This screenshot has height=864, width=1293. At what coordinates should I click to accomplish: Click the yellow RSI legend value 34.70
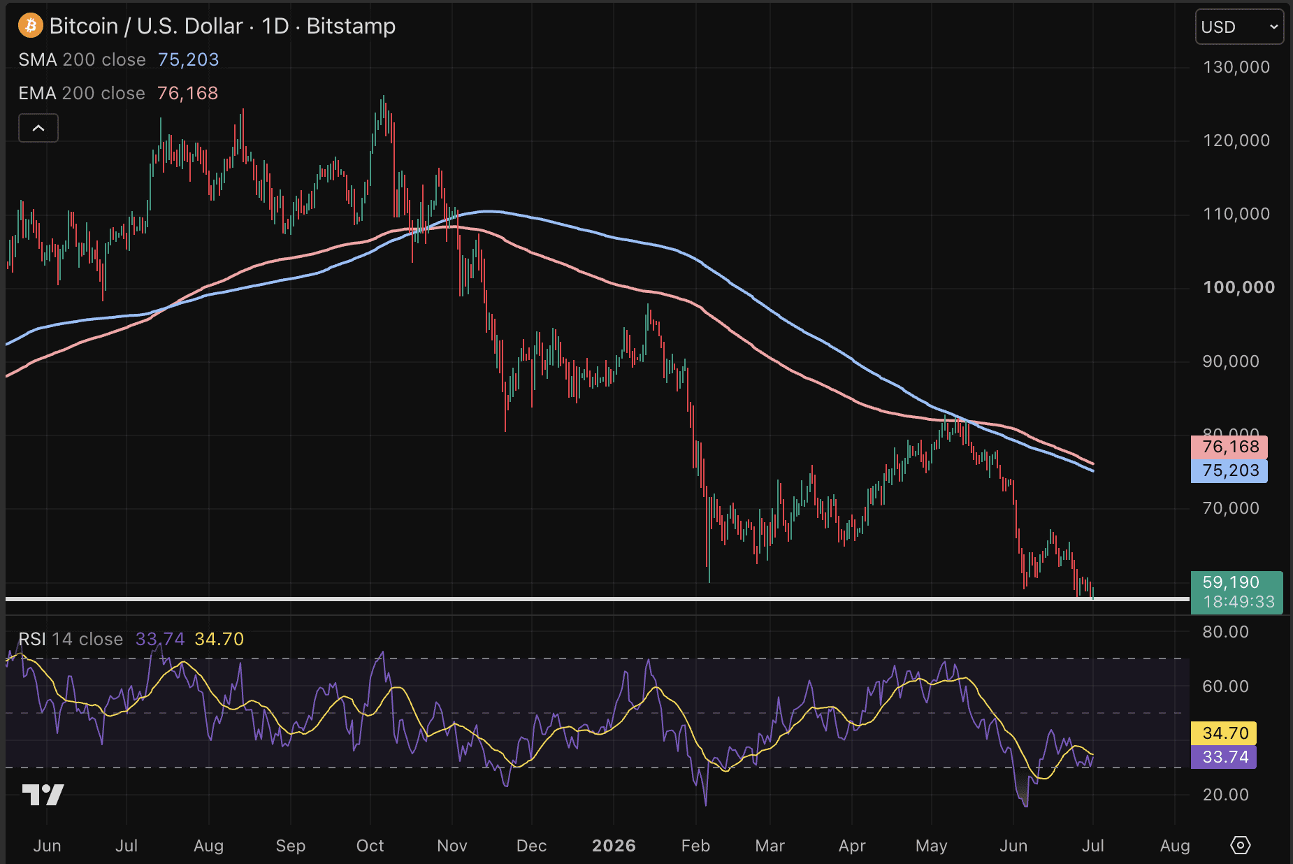coord(219,639)
